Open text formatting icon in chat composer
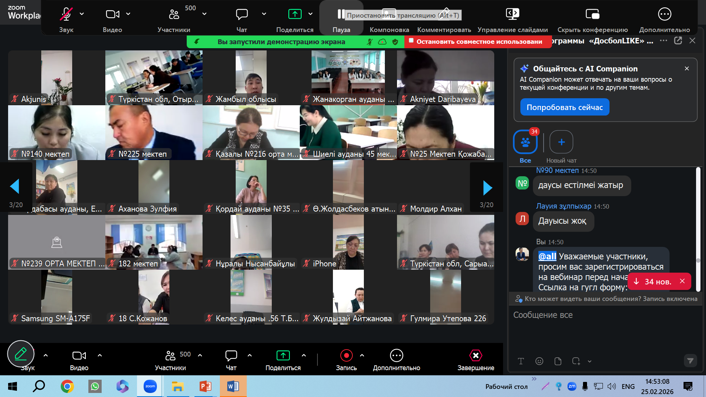706x397 pixels. 521,361
